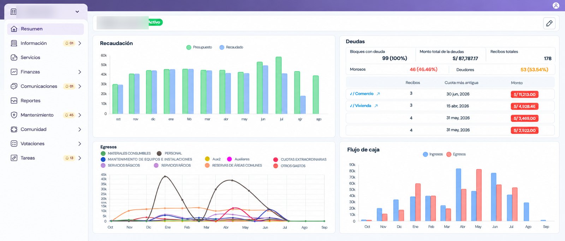This screenshot has width=565, height=241.
Task: Click the Comunicaciones notification badge 01
Action: [69, 86]
